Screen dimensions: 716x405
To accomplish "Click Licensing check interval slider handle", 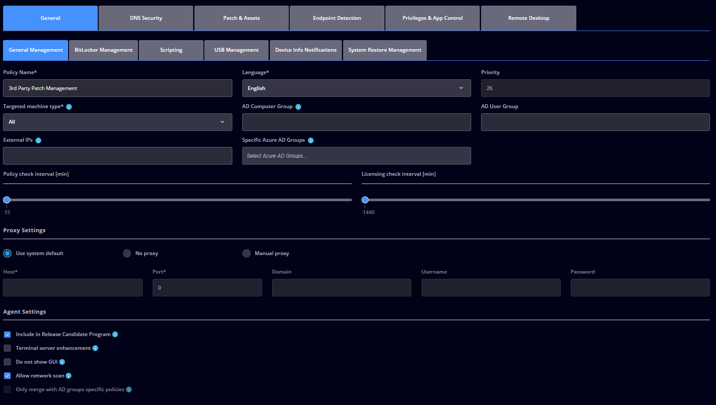I will (365, 200).
